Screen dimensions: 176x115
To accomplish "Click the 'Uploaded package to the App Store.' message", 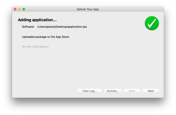I will [46, 37].
